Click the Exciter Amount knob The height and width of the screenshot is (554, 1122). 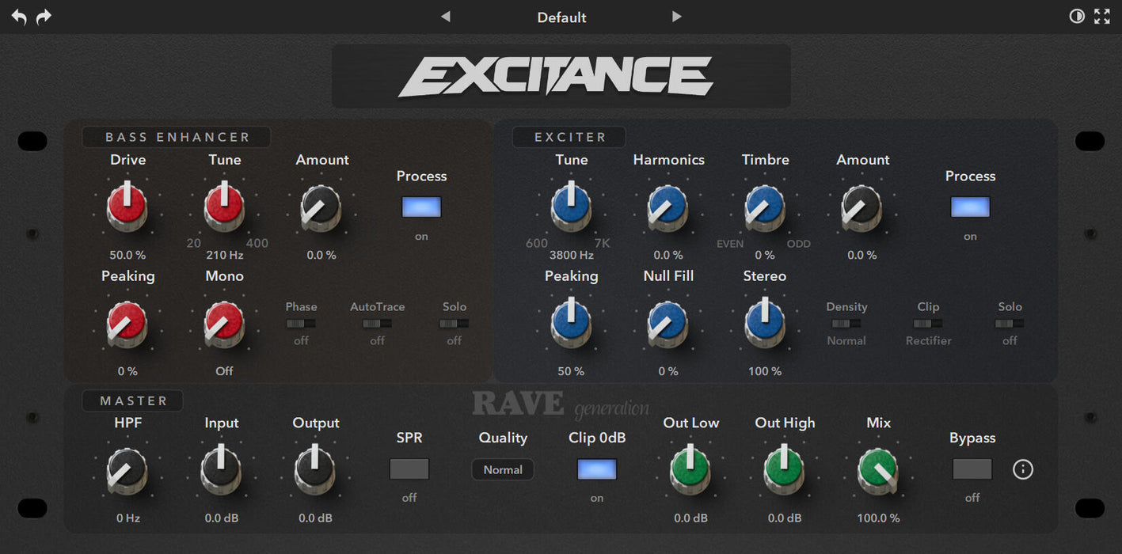click(x=862, y=207)
